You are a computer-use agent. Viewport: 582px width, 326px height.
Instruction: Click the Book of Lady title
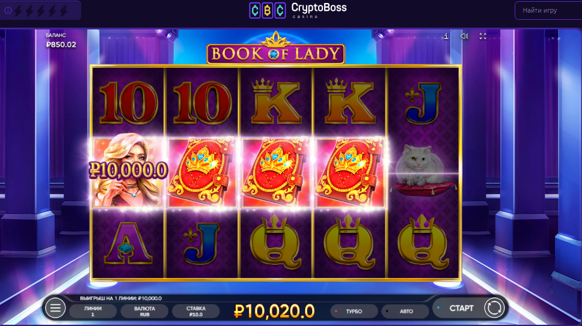275,53
